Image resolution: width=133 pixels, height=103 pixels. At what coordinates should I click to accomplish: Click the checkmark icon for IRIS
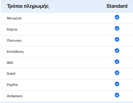pos(117,62)
